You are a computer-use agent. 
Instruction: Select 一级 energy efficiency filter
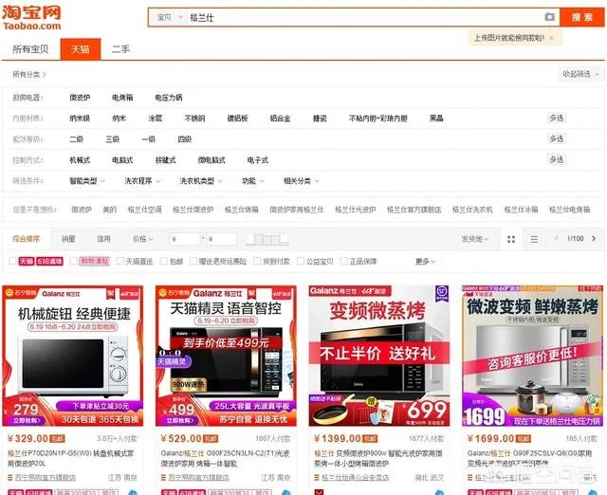(x=149, y=139)
